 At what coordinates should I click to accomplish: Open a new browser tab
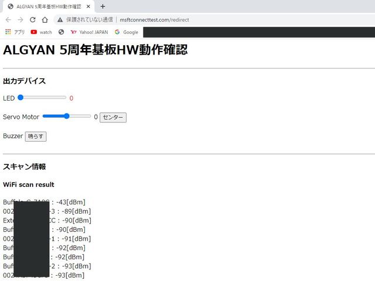103,6
